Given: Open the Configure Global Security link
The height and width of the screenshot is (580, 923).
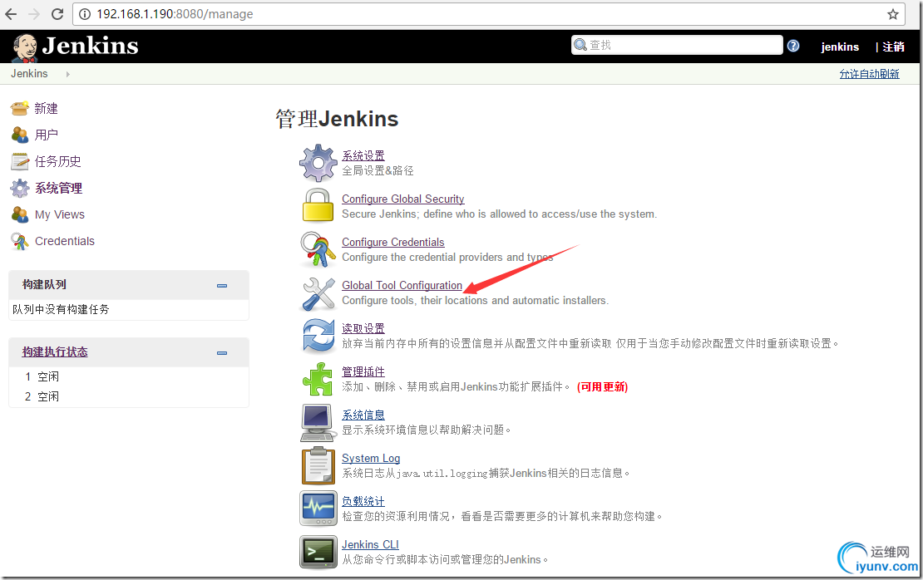Looking at the screenshot, I should point(403,199).
